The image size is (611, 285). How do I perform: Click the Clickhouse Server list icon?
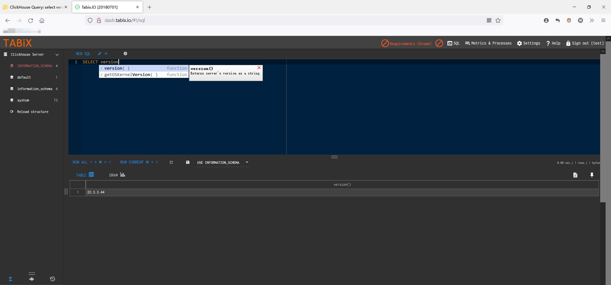tap(5, 54)
